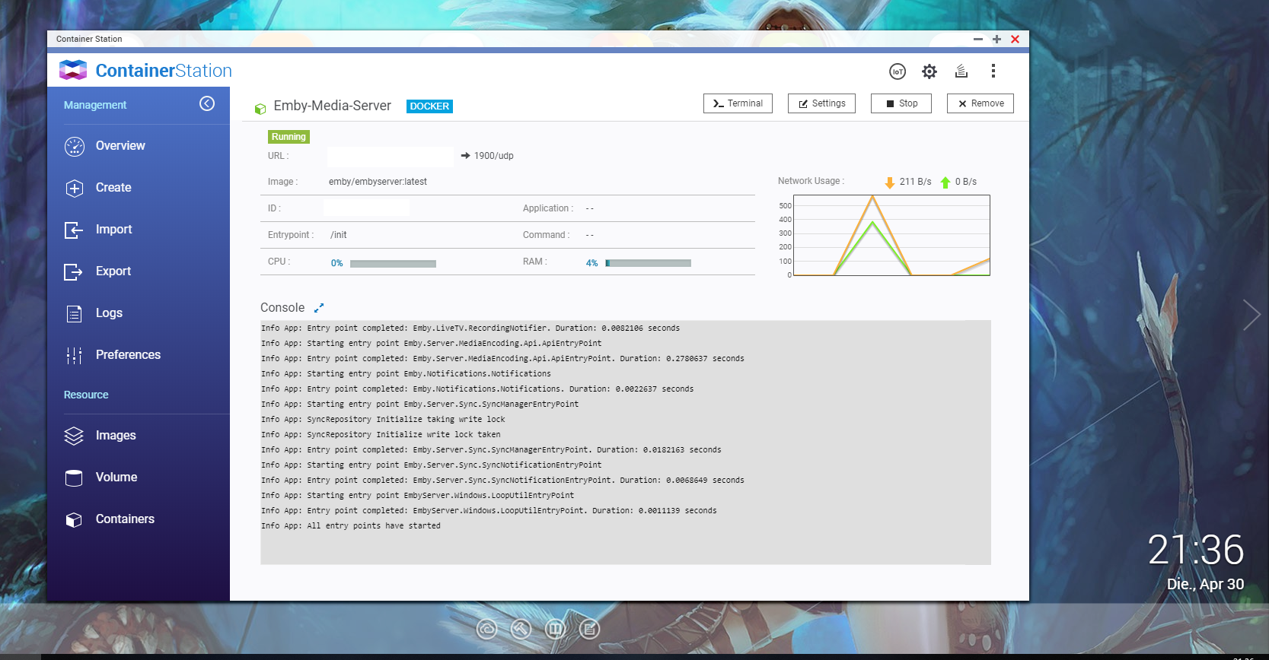This screenshot has width=1269, height=660.
Task: Open the gear settings icon in header
Action: 929,71
